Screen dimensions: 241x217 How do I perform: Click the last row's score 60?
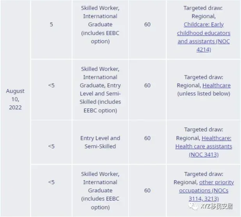click(x=147, y=190)
